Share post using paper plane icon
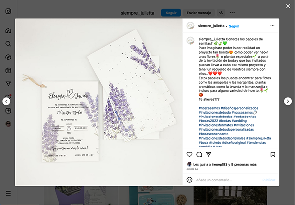The image size is (295, 205). coord(208,154)
